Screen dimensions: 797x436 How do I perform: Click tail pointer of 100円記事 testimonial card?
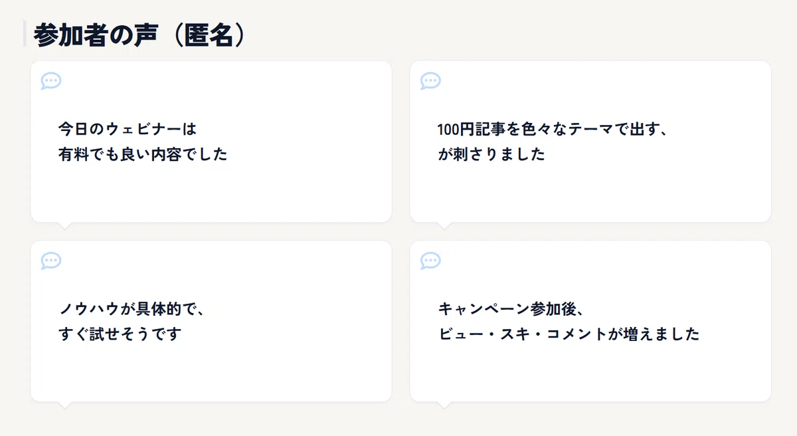click(x=444, y=225)
